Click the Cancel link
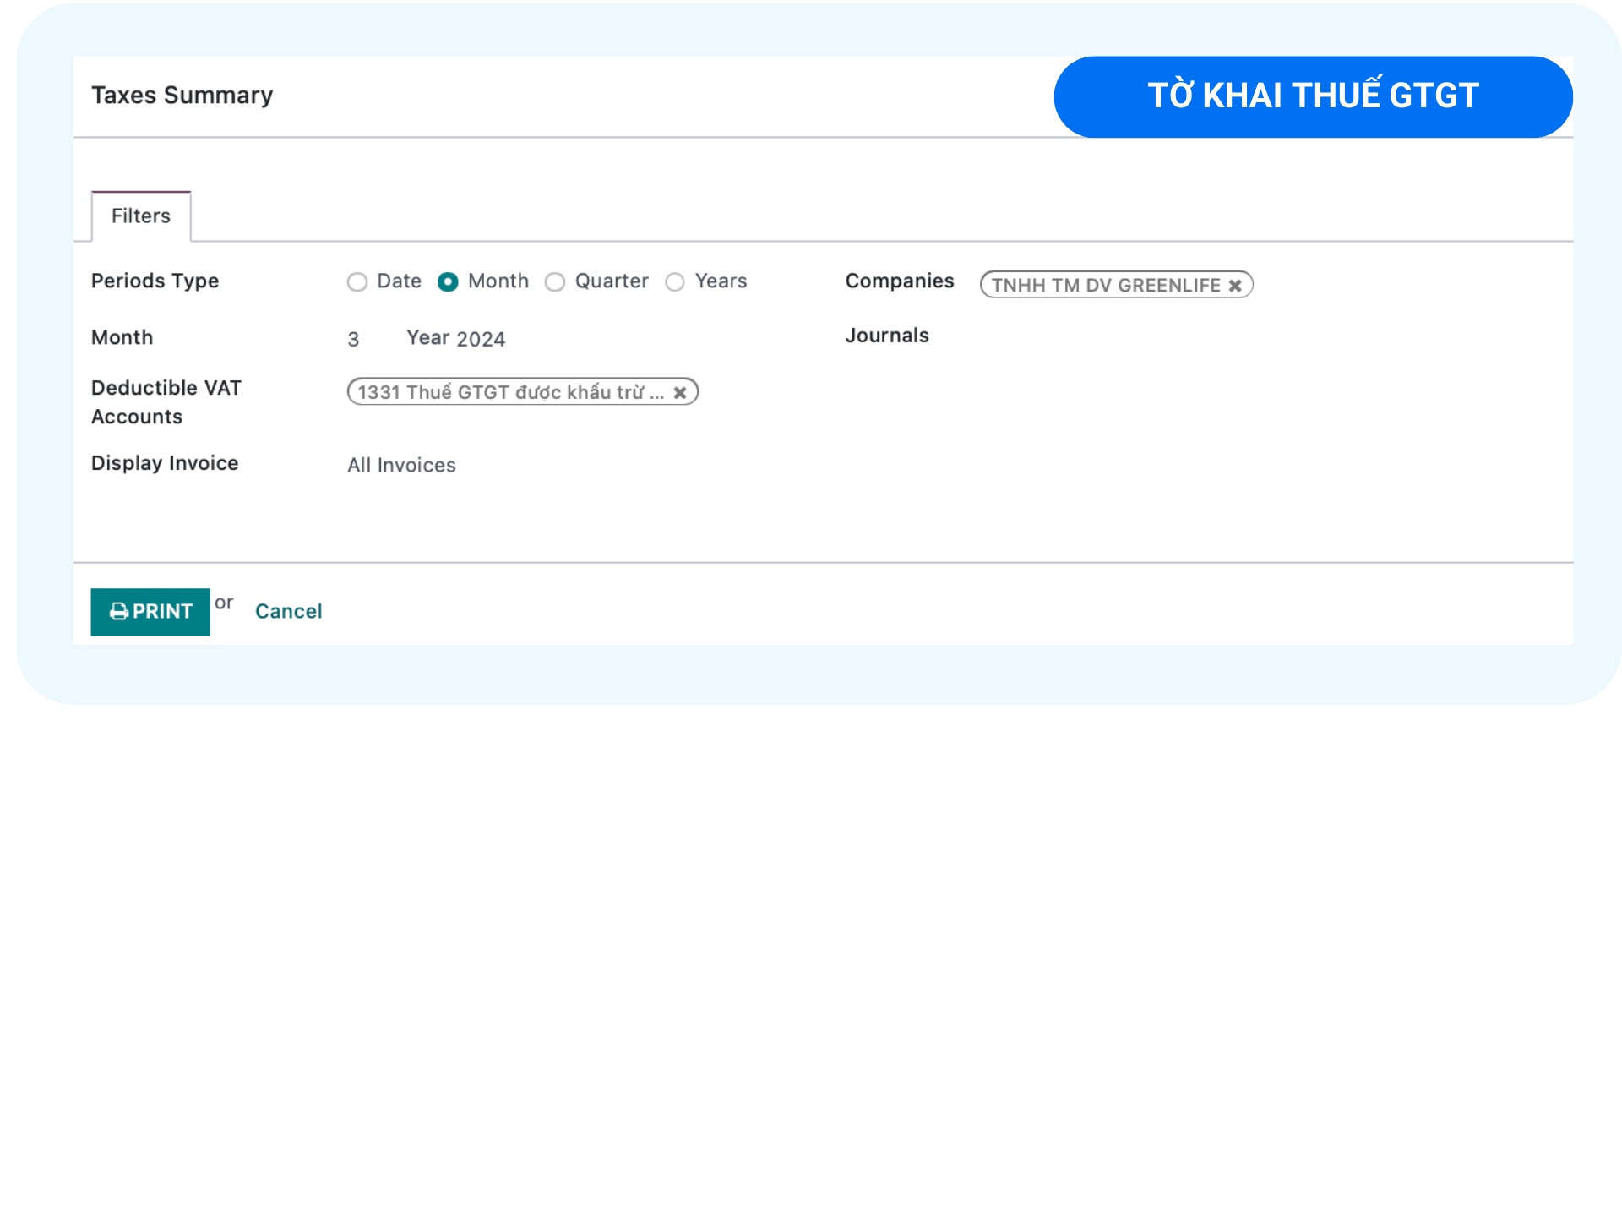 (x=288, y=611)
